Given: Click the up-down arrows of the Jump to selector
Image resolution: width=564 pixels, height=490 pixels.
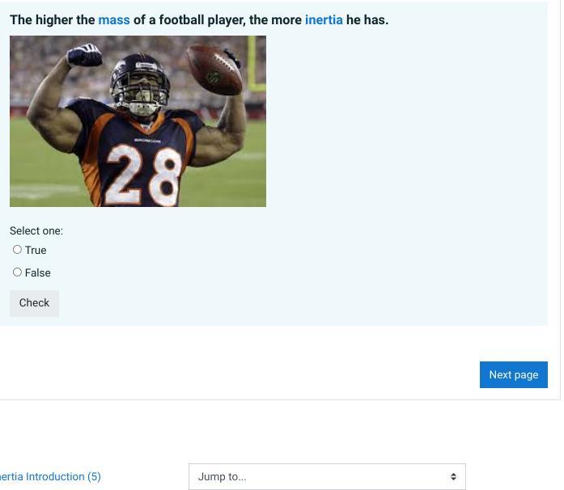Looking at the screenshot, I should pos(453,477).
